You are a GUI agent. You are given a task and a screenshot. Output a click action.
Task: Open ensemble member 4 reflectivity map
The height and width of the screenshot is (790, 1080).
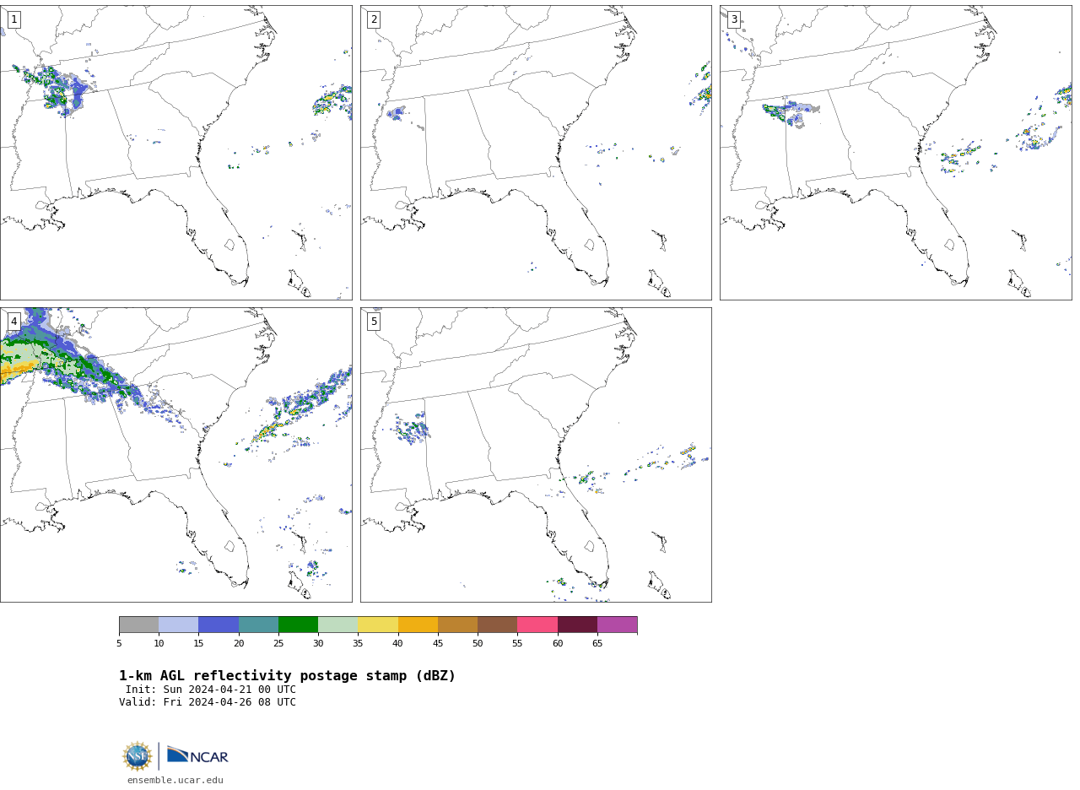click(x=175, y=455)
